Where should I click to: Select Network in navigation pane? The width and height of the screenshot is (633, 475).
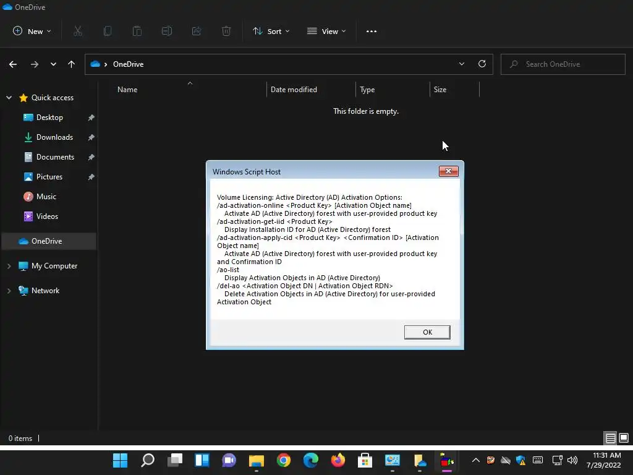pos(45,291)
